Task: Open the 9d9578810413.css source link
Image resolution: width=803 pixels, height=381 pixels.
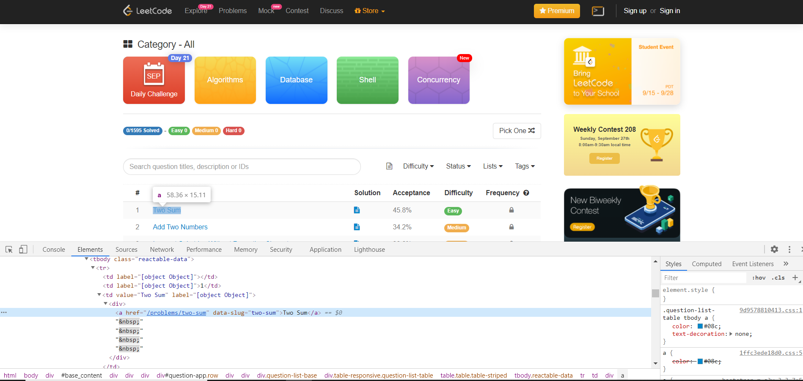Action: pyautogui.click(x=770, y=310)
